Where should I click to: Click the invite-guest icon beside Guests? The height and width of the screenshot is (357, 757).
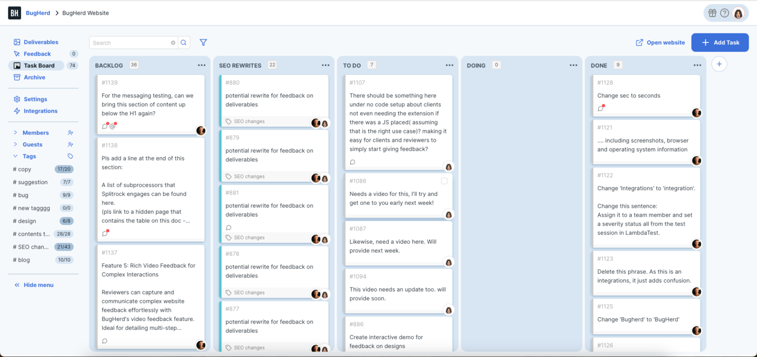point(70,145)
